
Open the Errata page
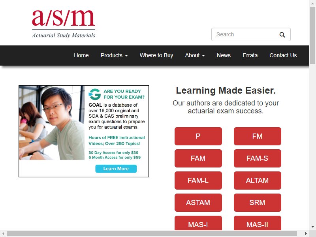click(250, 55)
